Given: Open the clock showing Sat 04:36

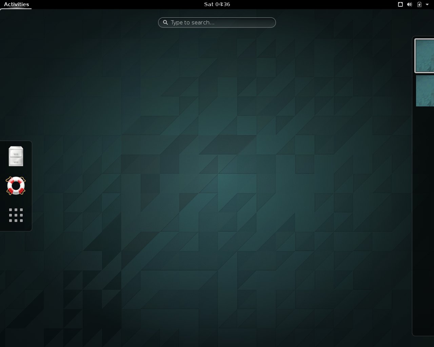Looking at the screenshot, I should 217,4.
